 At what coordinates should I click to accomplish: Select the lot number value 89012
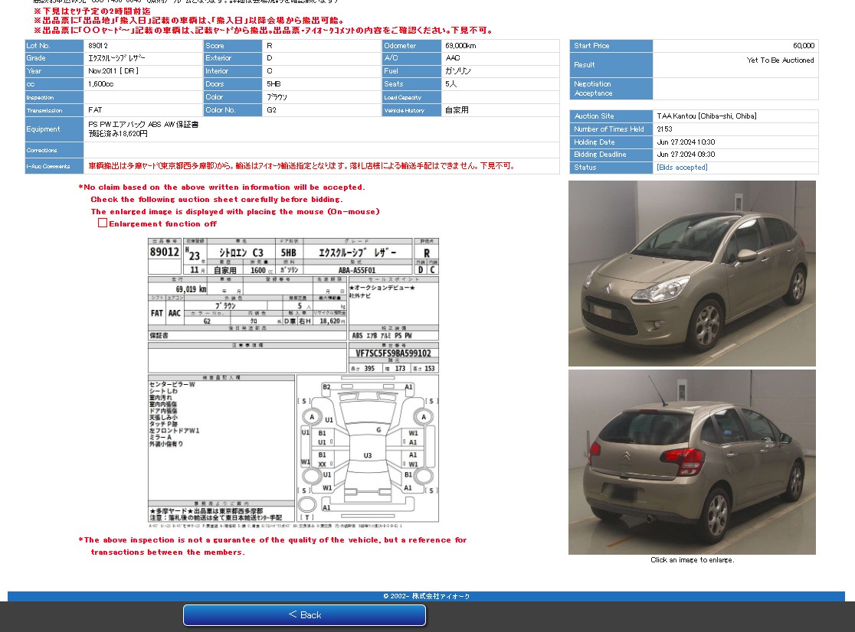point(98,46)
